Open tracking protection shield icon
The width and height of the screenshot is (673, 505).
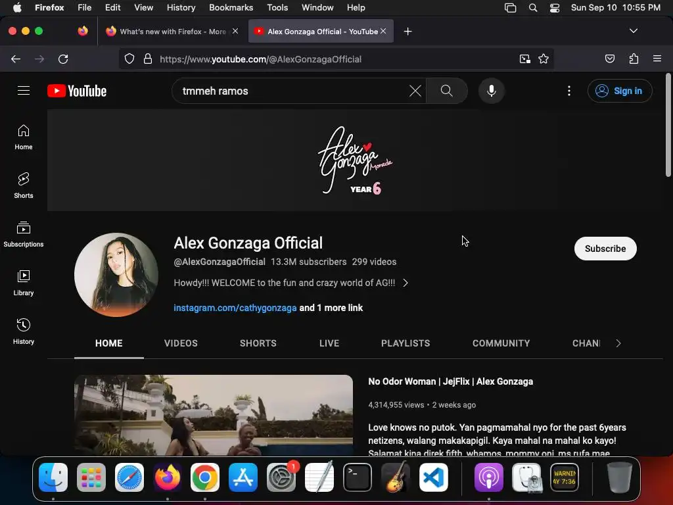pyautogui.click(x=129, y=59)
